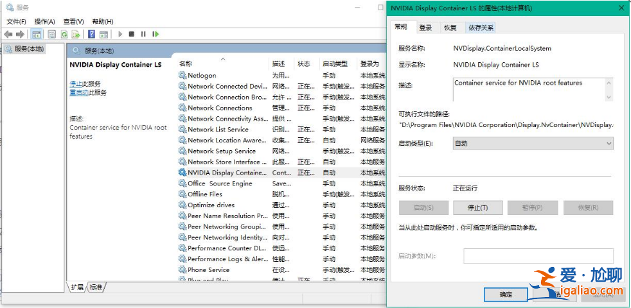
Task: Open the 帮助(H) menu
Action: (x=103, y=21)
